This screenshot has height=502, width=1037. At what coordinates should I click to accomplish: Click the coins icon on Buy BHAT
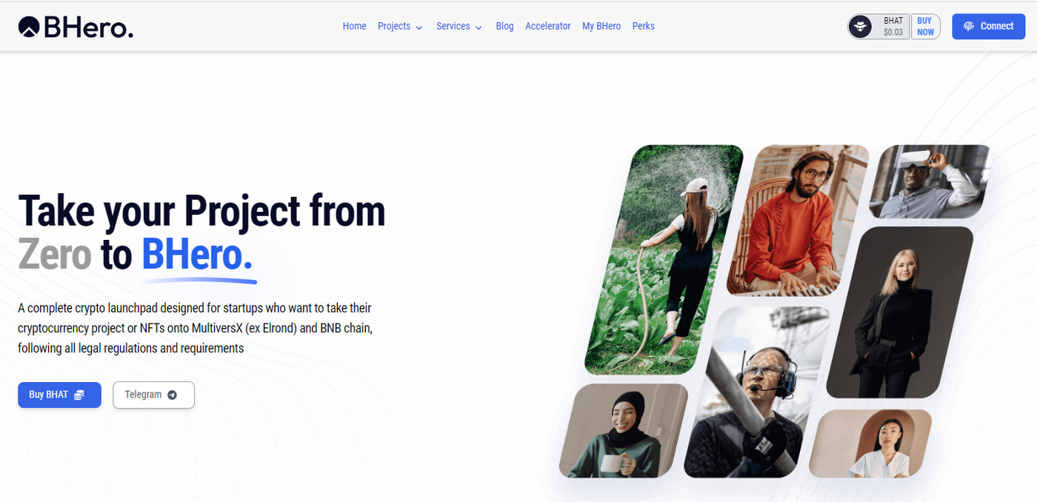click(x=79, y=395)
